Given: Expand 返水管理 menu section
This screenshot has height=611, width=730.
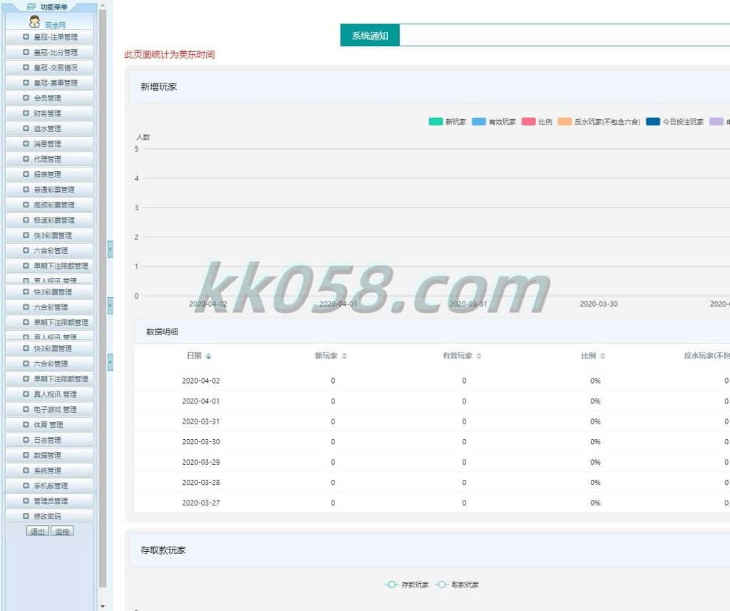Looking at the screenshot, I should click(x=50, y=128).
